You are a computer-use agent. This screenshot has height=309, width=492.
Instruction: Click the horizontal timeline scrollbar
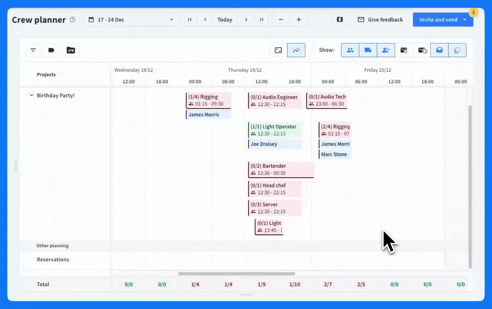pos(237,273)
